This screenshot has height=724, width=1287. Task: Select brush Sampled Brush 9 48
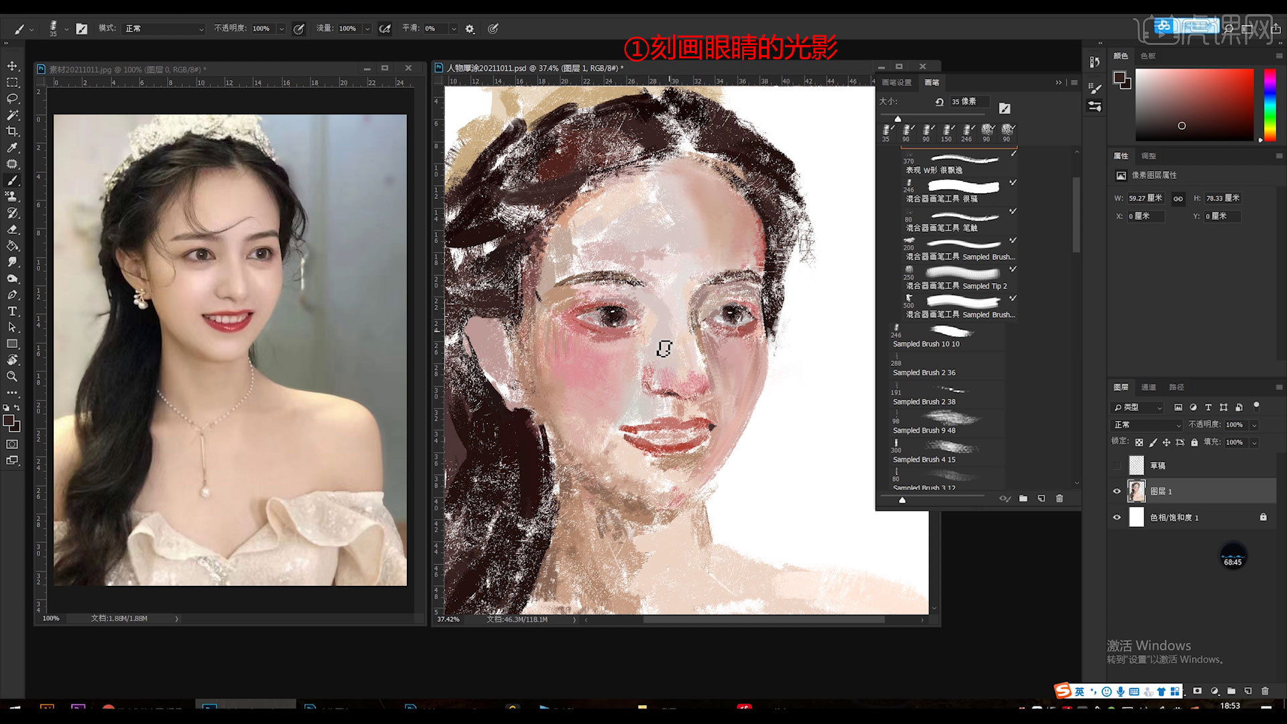point(947,424)
